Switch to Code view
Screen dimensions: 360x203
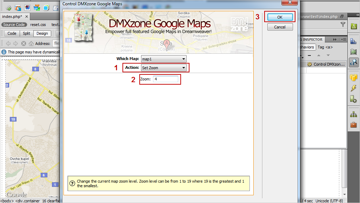click(12, 33)
